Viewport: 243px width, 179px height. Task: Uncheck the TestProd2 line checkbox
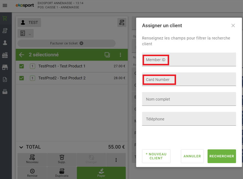pos(22,78)
